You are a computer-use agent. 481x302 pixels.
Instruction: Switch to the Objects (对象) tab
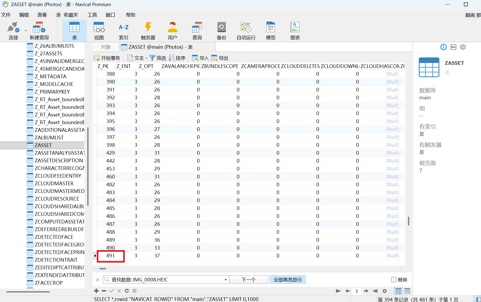point(106,47)
